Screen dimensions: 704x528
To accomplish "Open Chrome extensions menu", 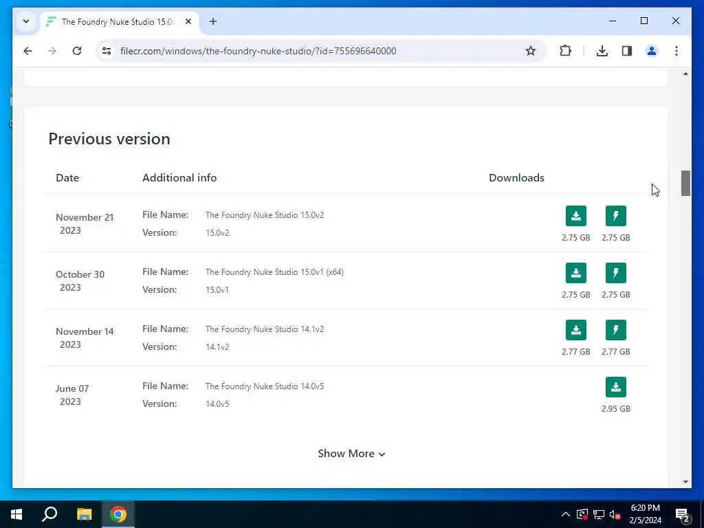I will click(x=565, y=51).
